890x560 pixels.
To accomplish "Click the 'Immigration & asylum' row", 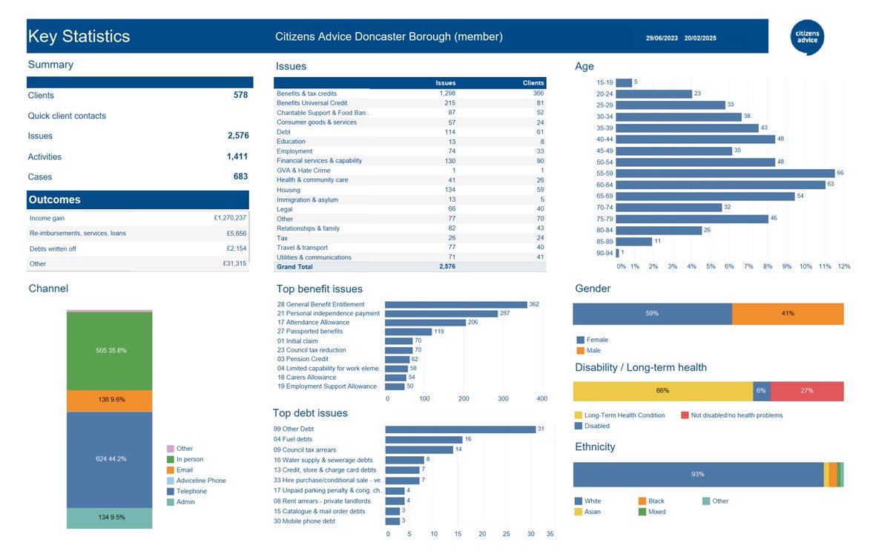I will point(410,200).
